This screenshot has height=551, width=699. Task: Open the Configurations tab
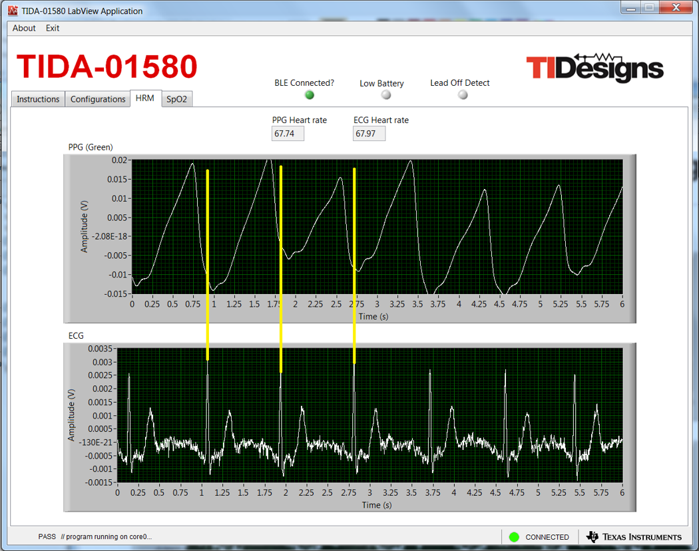point(98,99)
